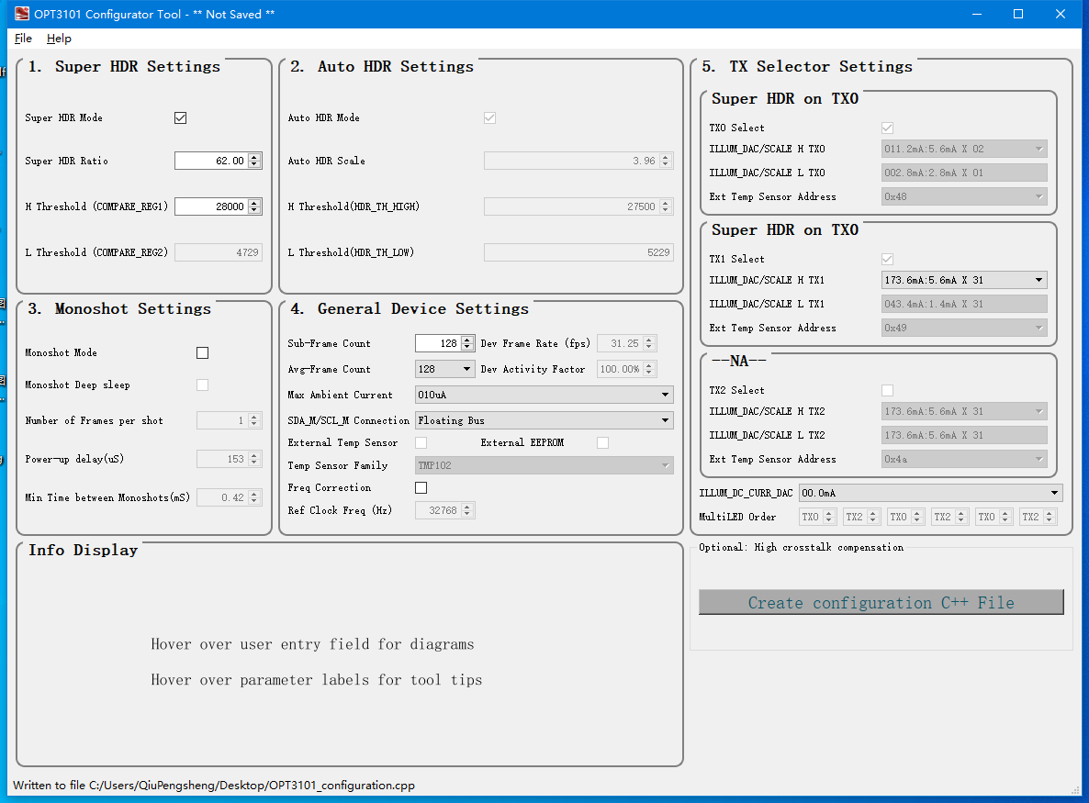1089x803 pixels.
Task: Decrease Sub-Frame Count with down arrow
Action: click(x=466, y=347)
